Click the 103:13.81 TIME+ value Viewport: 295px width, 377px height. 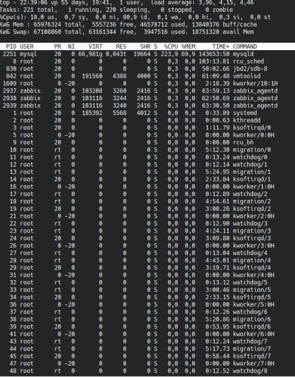(214, 62)
